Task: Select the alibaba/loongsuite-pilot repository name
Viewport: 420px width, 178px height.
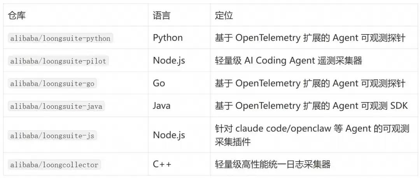Action: click(58, 61)
